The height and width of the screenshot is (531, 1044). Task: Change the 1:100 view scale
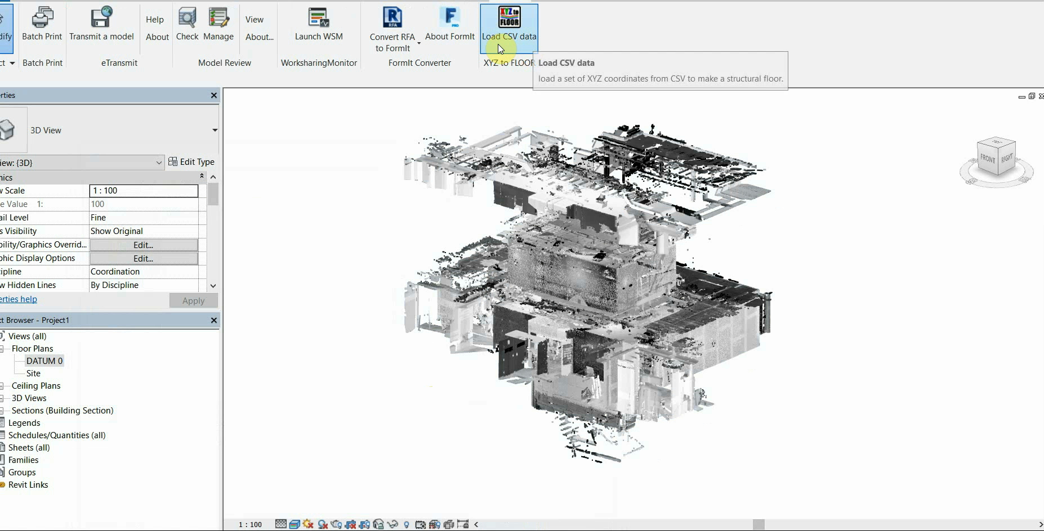143,190
